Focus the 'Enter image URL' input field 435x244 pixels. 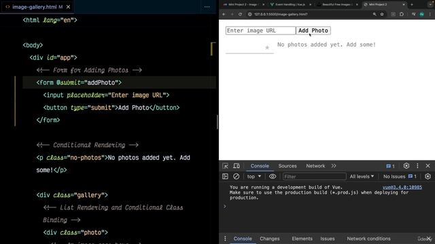pos(260,30)
